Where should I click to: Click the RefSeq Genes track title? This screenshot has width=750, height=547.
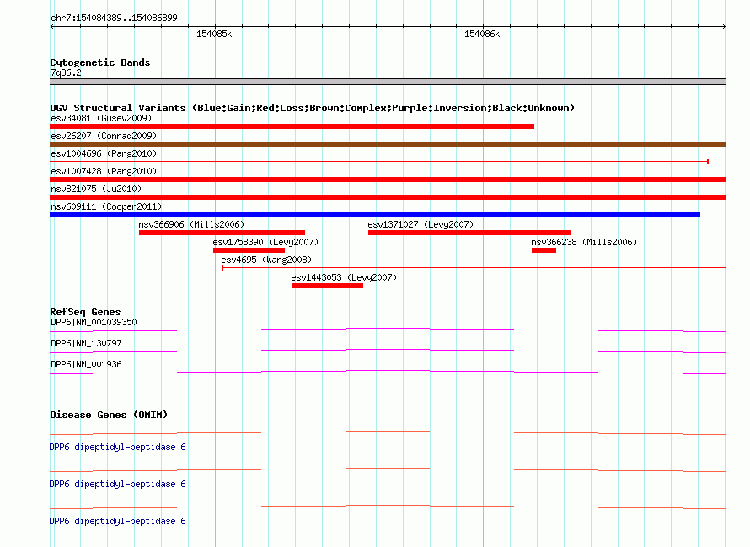click(x=85, y=312)
